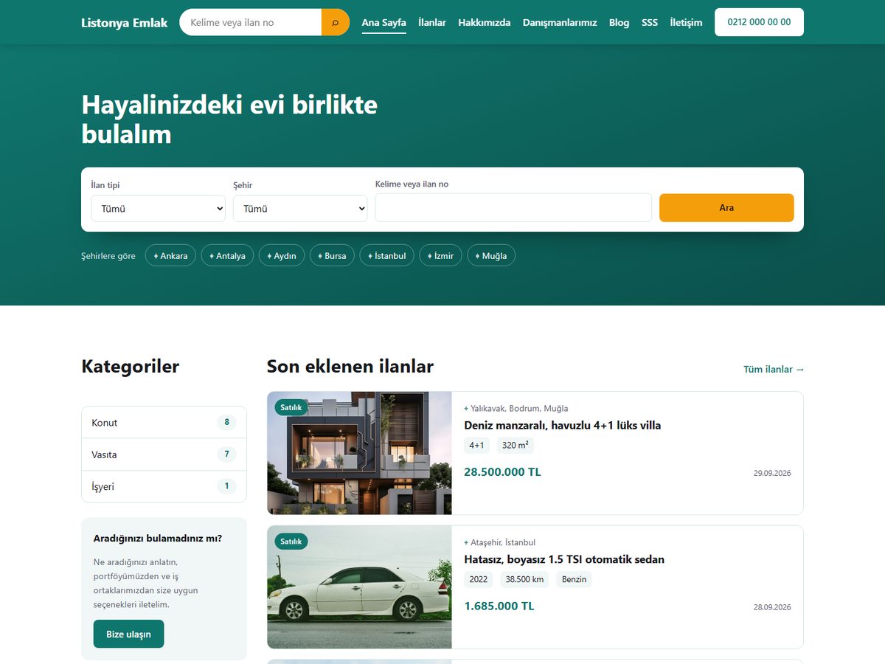The width and height of the screenshot is (885, 664).
Task: Open the Listonya Emlak logo link
Action: pos(125,22)
